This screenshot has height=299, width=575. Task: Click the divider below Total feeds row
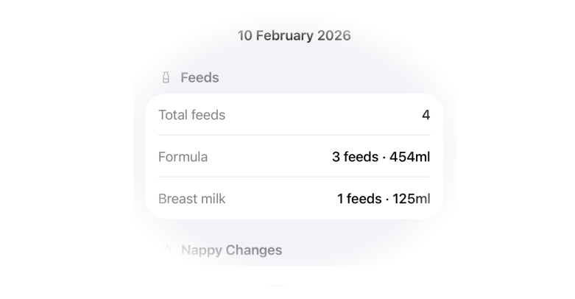(294, 136)
